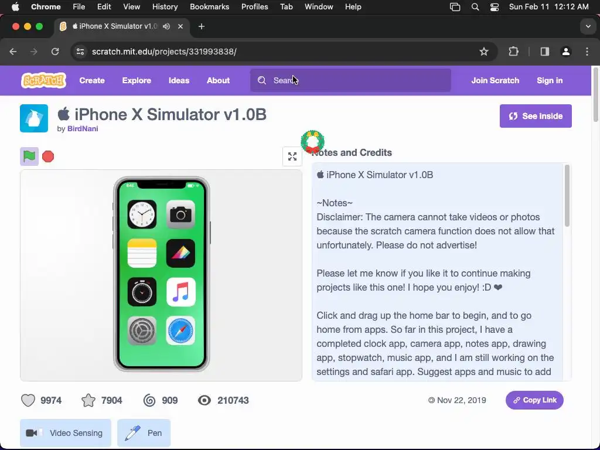The height and width of the screenshot is (450, 600).
Task: Open the Camera app on the simulated iPhone
Action: tap(180, 214)
